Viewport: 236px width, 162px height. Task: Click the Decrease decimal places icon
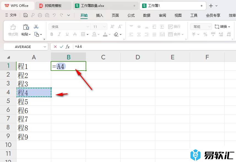[x=229, y=34]
